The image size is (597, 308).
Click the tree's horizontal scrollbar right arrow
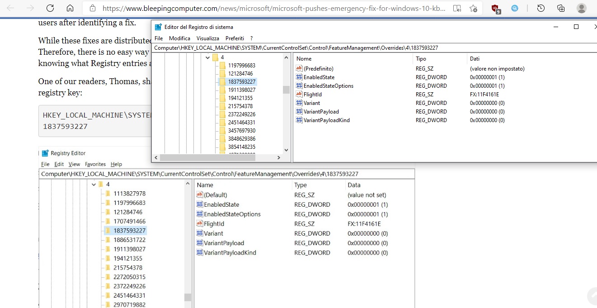(279, 157)
